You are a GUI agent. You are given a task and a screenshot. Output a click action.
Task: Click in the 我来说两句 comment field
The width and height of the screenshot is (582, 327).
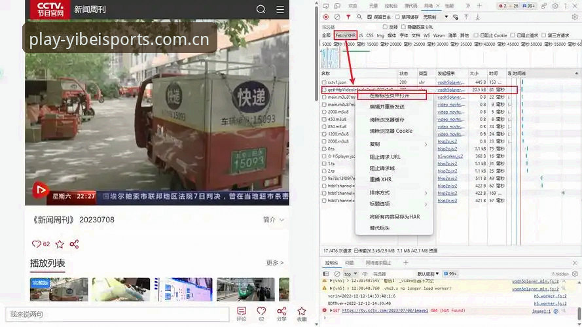pyautogui.click(x=117, y=315)
